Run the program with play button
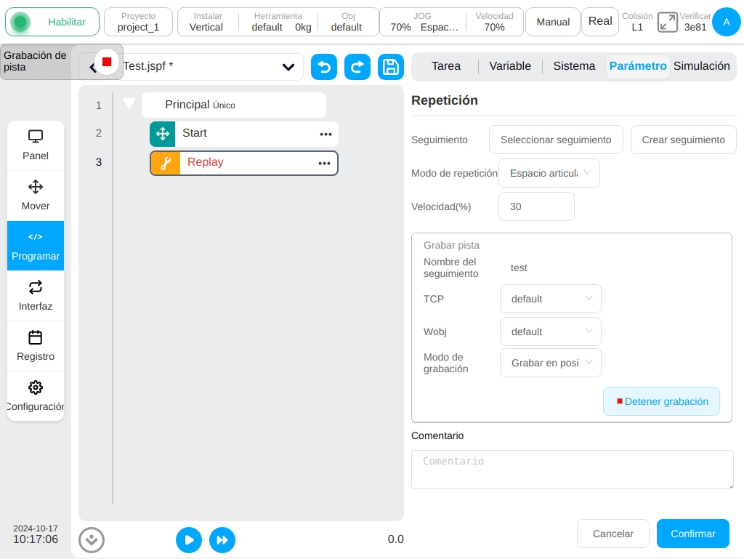The width and height of the screenshot is (744, 559). pos(189,540)
